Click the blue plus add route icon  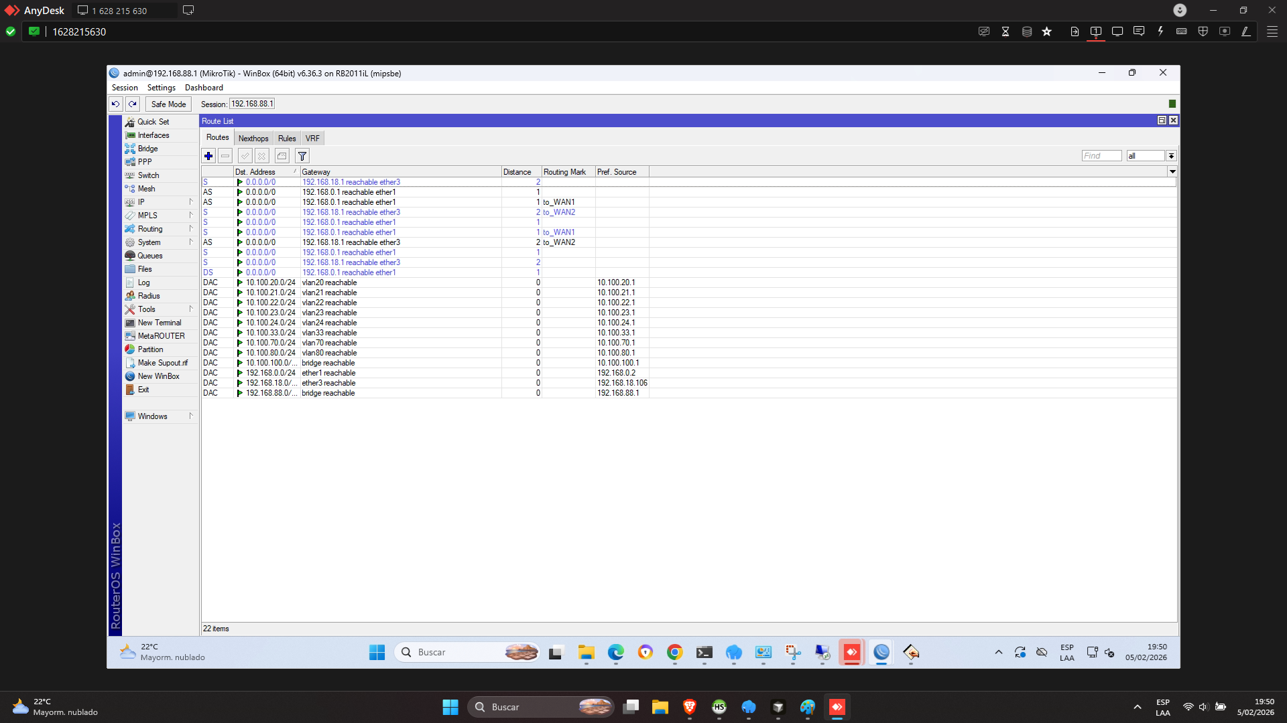click(x=208, y=156)
